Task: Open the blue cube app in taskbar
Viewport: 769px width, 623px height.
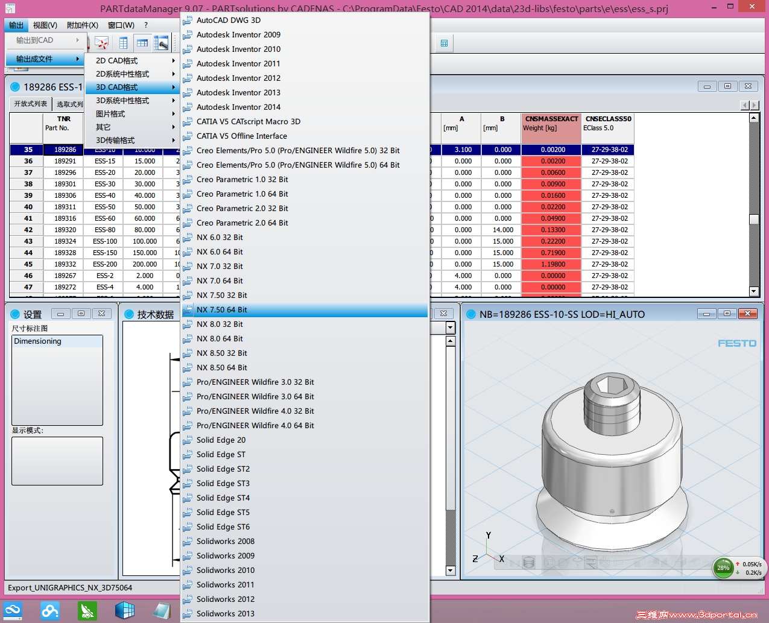Action: (x=125, y=611)
